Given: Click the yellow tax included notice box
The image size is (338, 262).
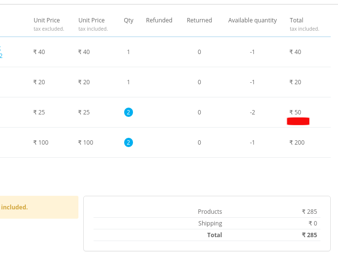Looking at the screenshot, I should tap(39, 207).
